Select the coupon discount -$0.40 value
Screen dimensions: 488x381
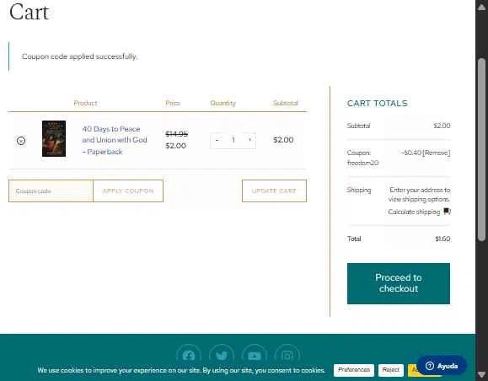tap(411, 153)
